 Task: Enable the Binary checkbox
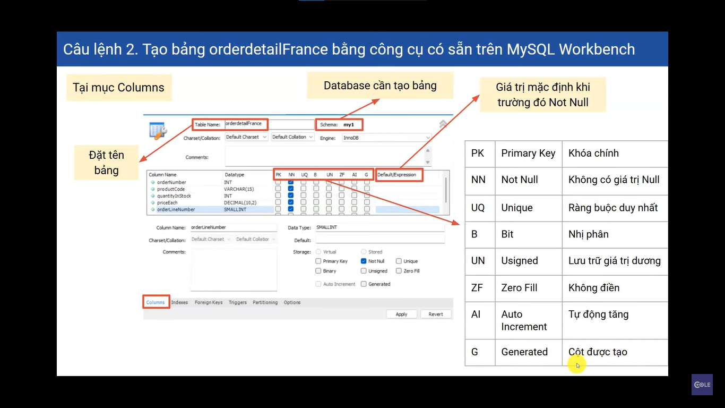tap(318, 271)
